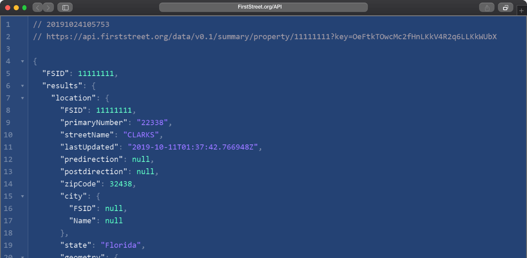Collapse the "city" object

tap(22, 196)
